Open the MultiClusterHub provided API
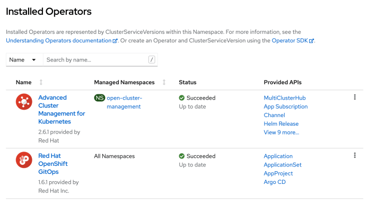Image resolution: width=369 pixels, height=212 pixels. click(x=285, y=98)
